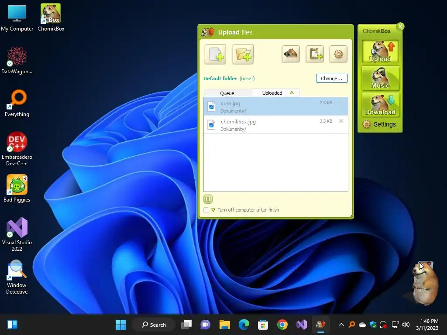
Task: Click the network icon in the system tray
Action: click(x=395, y=325)
